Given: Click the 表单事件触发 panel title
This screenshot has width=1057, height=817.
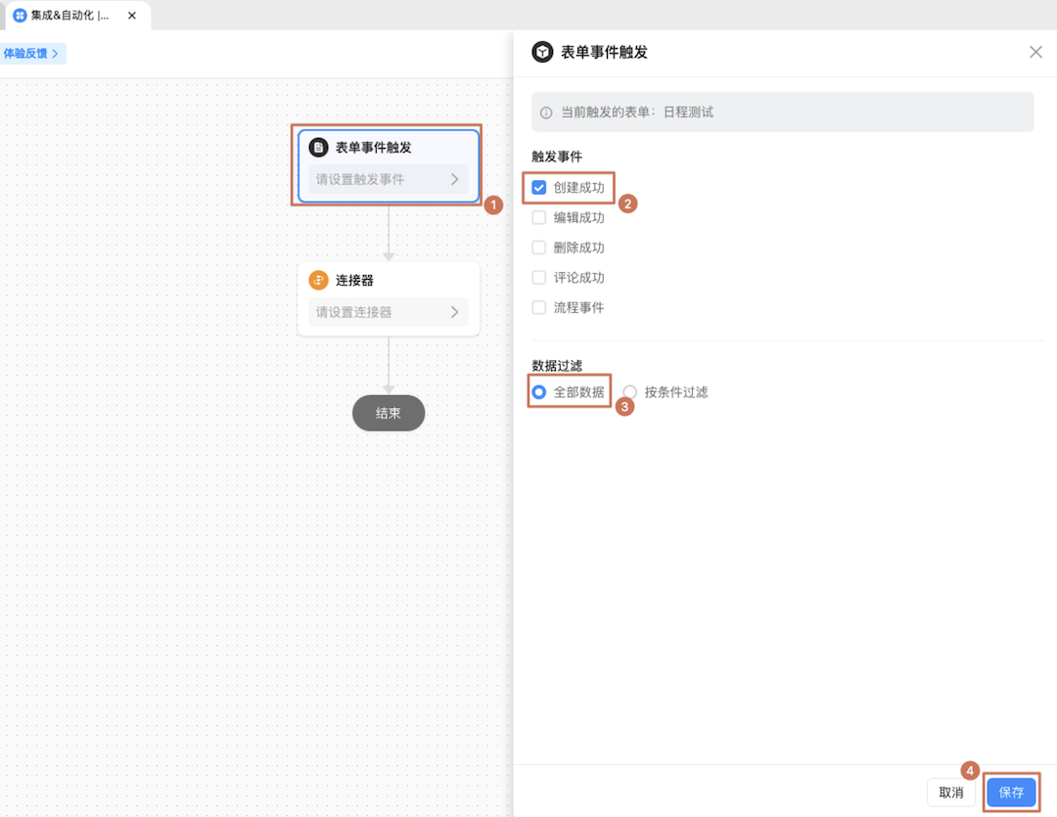Looking at the screenshot, I should point(604,52).
